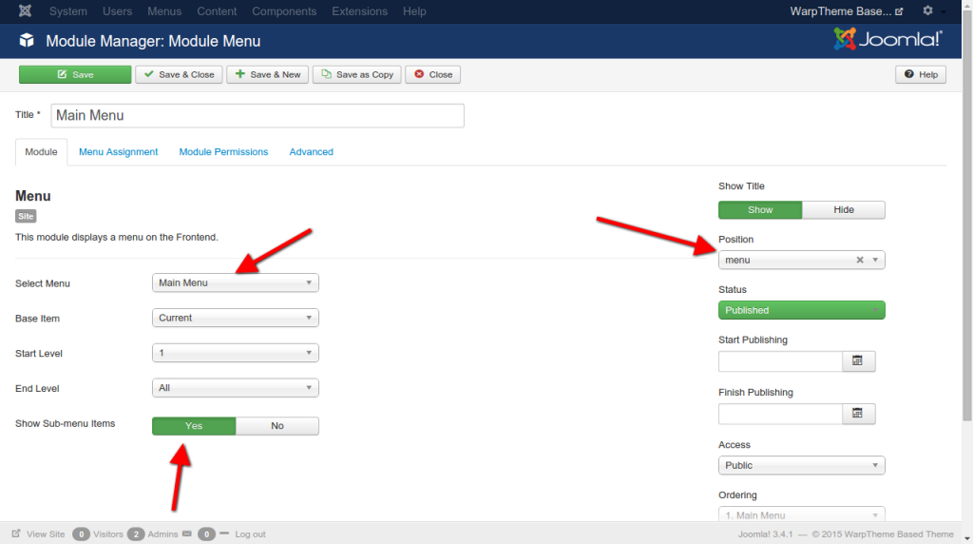Open the settings gear menu
This screenshot has width=973, height=544.
[928, 11]
